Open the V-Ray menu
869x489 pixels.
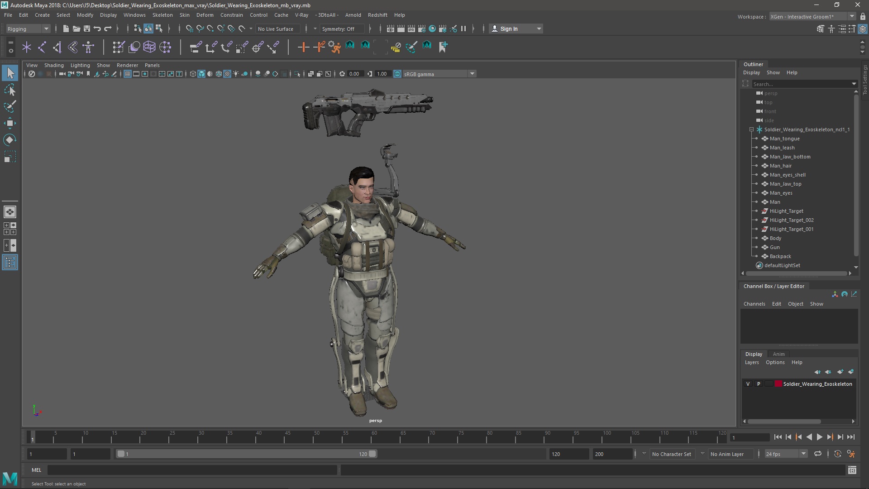301,15
